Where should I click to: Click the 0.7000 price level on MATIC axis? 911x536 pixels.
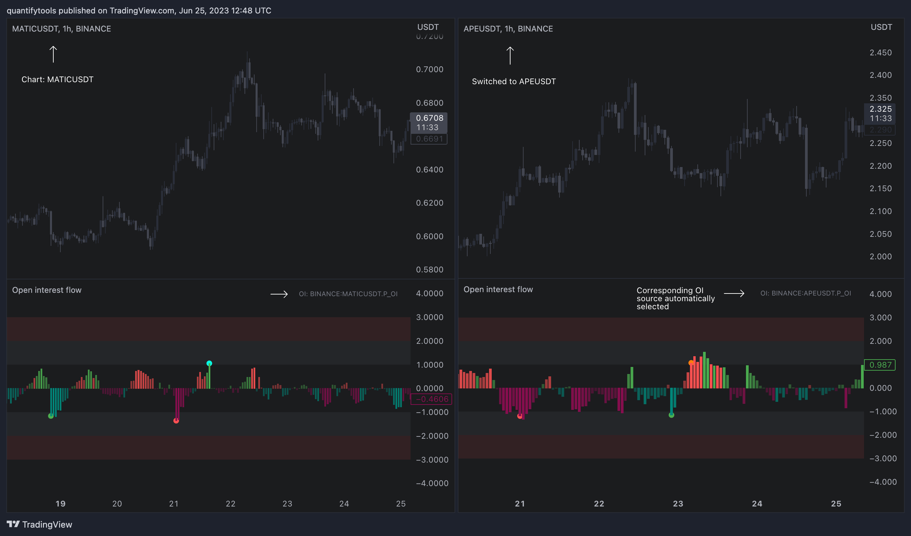429,69
